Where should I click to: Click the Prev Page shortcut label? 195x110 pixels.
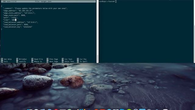pyautogui.click(x=54, y=59)
